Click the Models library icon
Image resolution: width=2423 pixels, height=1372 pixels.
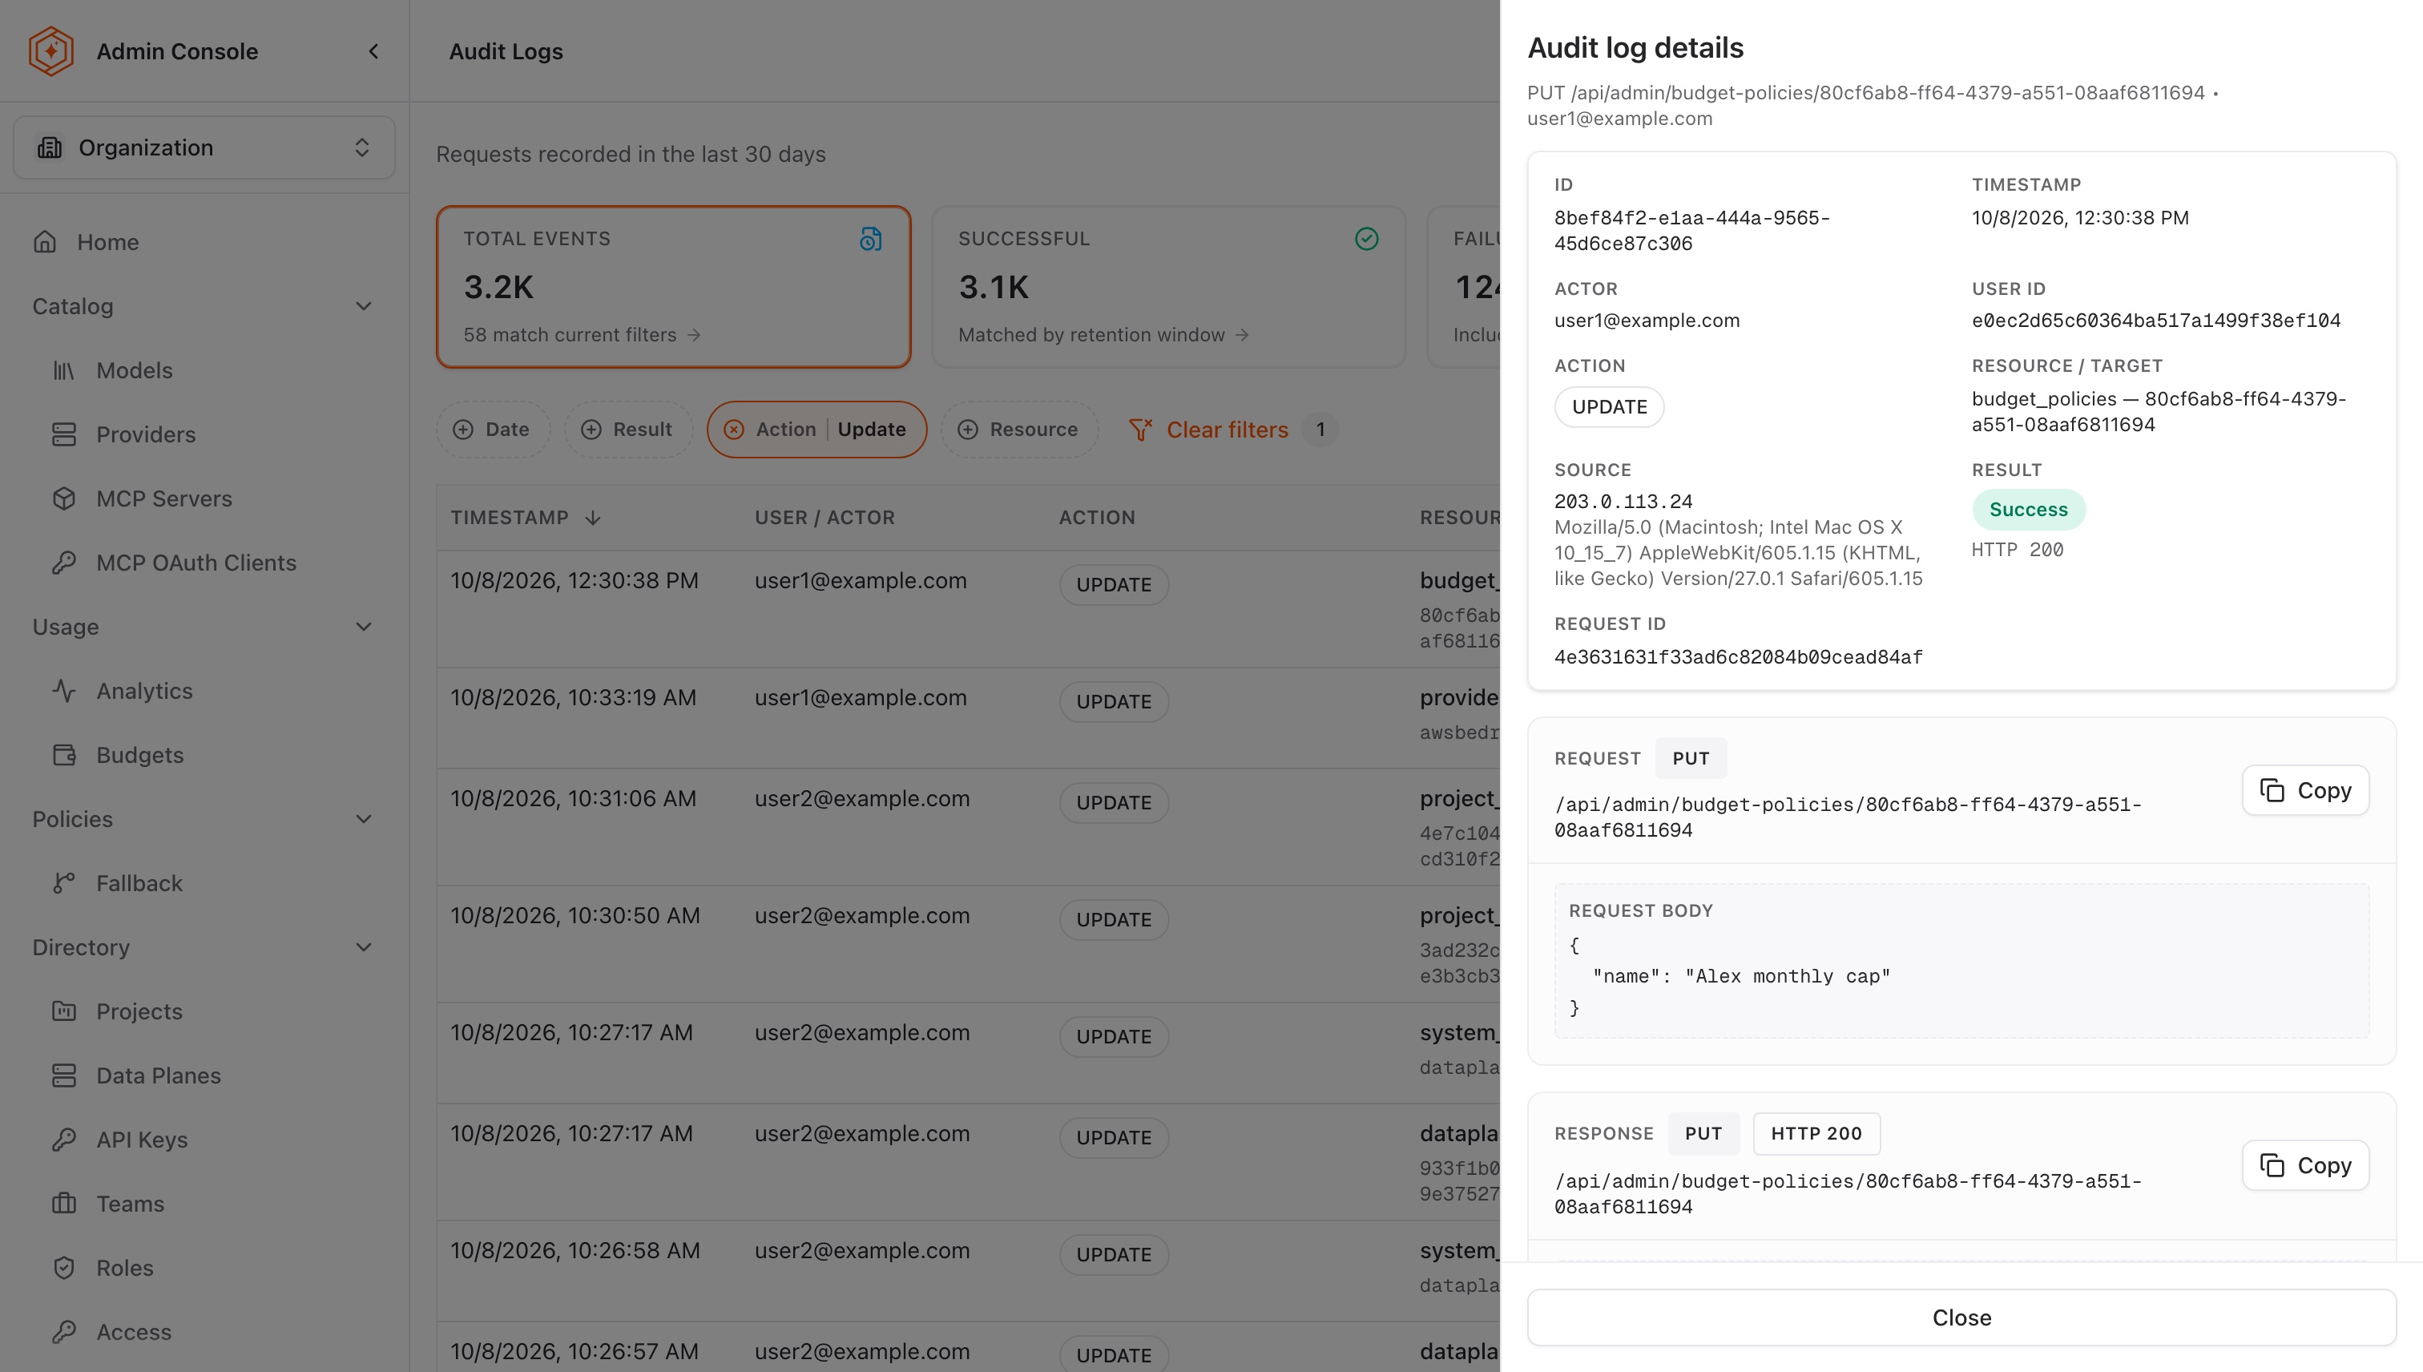[64, 370]
